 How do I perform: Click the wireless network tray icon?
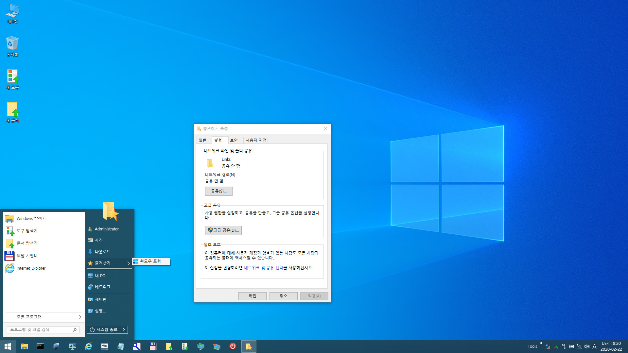click(x=579, y=346)
